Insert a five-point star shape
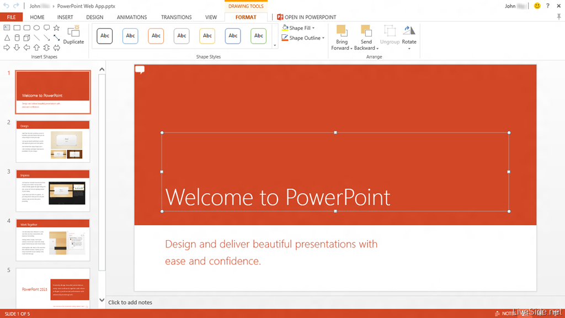This screenshot has height=318, width=565. [x=57, y=28]
